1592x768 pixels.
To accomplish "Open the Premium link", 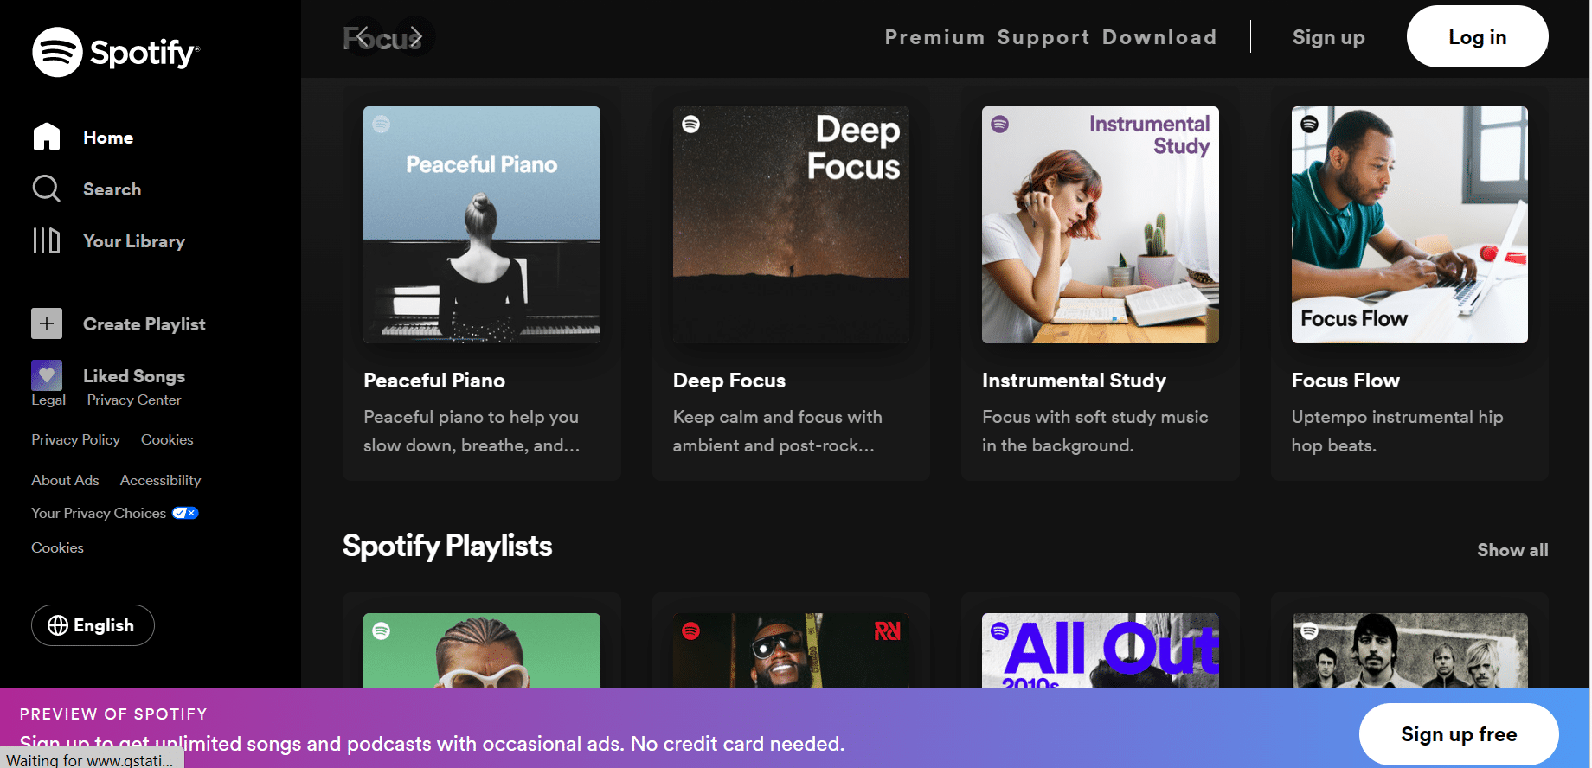I will coord(934,37).
